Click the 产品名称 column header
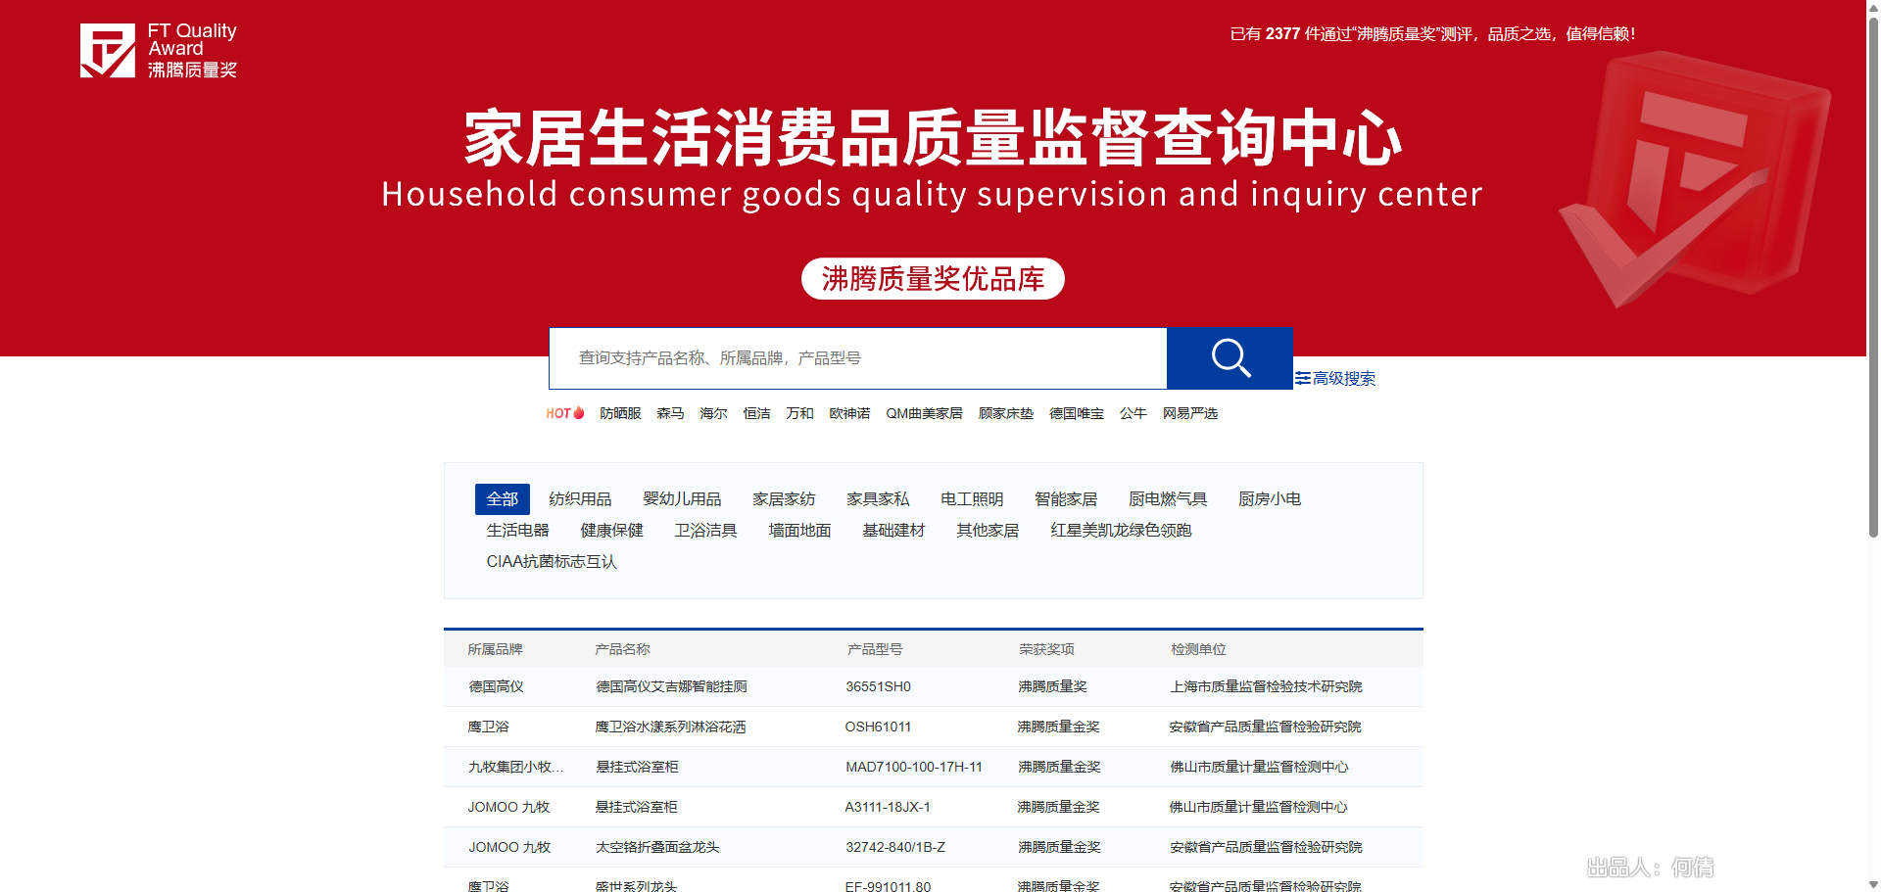This screenshot has height=892, width=1881. [622, 649]
